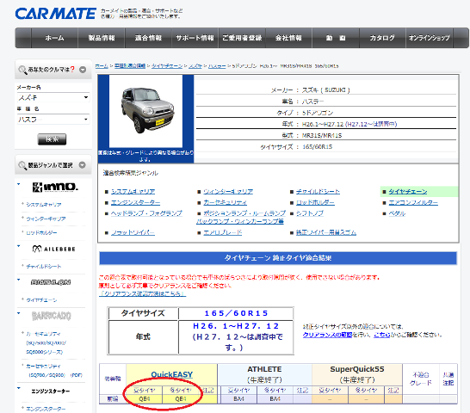
Task: Click the BARRICADO brand logo in the sidebar
Action: (x=52, y=316)
